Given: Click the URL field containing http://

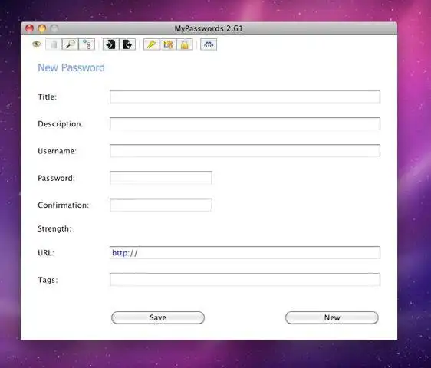Looking at the screenshot, I should [245, 252].
